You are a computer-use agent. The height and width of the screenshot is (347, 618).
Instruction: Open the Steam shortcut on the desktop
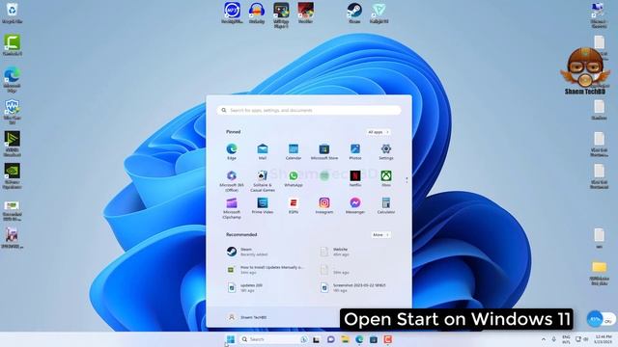[x=354, y=13]
